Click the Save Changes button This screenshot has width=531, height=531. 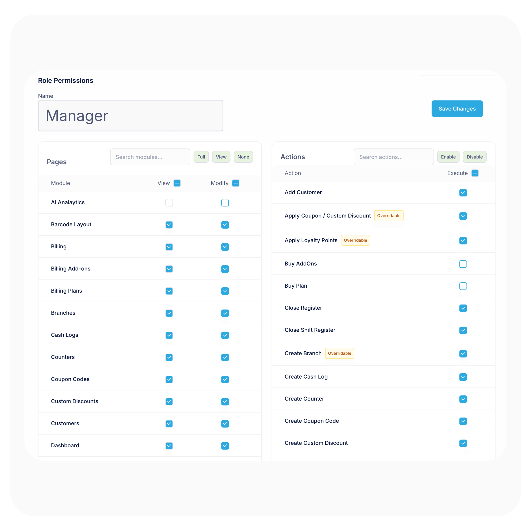[x=457, y=108]
